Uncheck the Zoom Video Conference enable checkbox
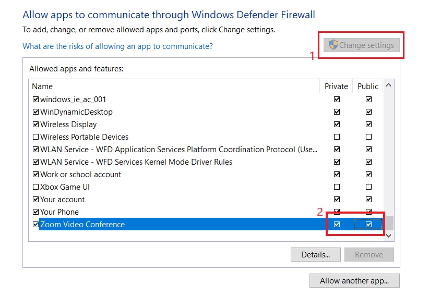429x297 pixels. (35, 225)
